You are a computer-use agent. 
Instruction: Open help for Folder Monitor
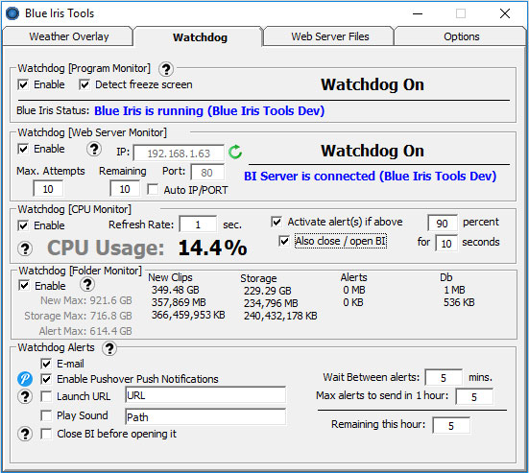pos(87,285)
